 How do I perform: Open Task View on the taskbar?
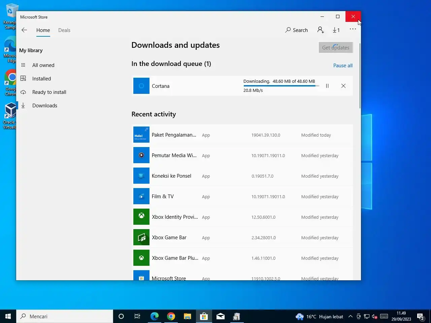point(137,316)
